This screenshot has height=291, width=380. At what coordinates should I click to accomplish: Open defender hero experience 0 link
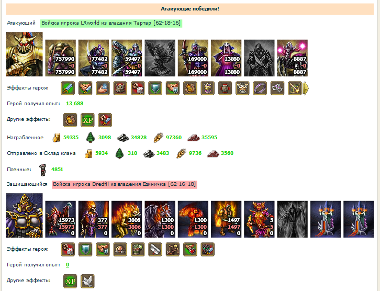pos(68,265)
